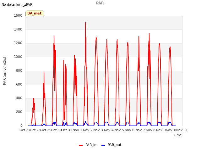Screen dimensions: 201x151
Task: Click the Nov 2 x-axis date label
Action: click(88, 130)
